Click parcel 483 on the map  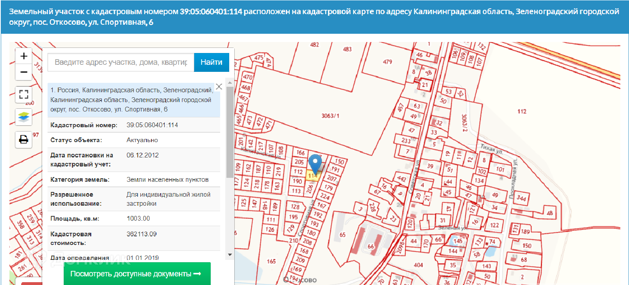347,49
